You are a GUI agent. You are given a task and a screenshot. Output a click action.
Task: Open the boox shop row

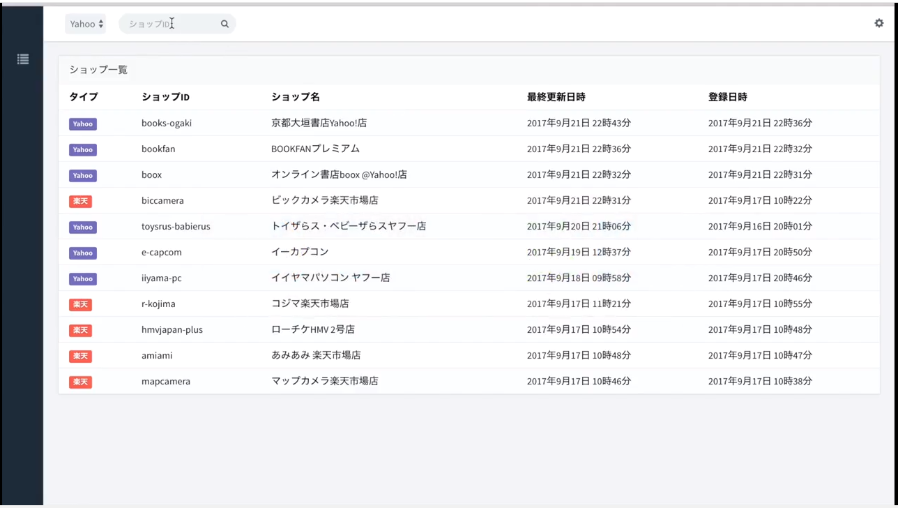pos(151,174)
